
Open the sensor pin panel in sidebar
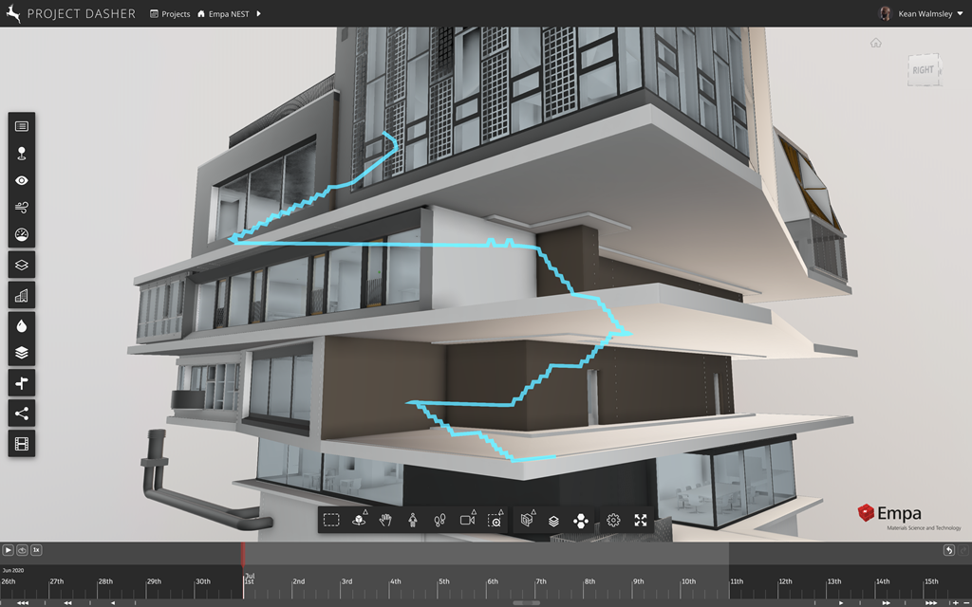pos(22,153)
